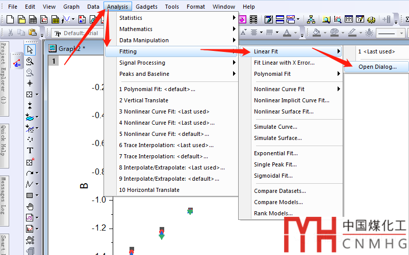Select the Pan hand tool
Screen dimensions: 409x255
click(x=30, y=206)
